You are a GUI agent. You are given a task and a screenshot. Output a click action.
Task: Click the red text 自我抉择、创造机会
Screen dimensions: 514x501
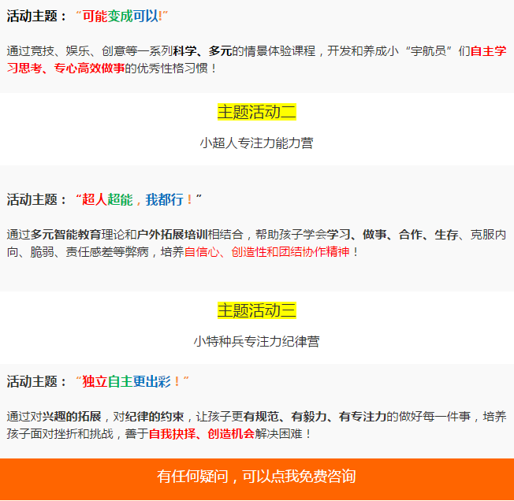[x=202, y=434]
